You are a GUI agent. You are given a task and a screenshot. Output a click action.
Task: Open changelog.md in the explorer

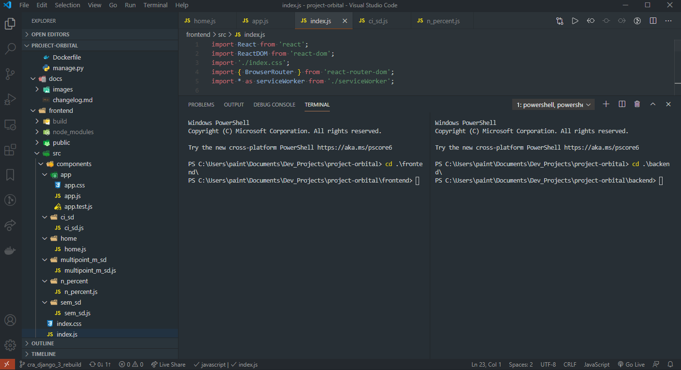[x=72, y=100]
